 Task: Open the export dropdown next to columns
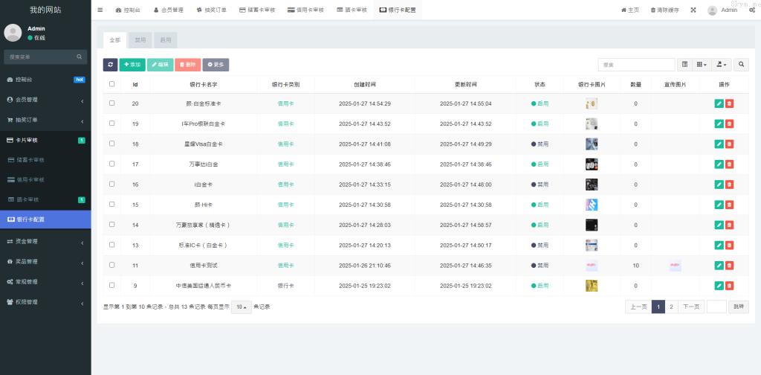pyautogui.click(x=722, y=65)
